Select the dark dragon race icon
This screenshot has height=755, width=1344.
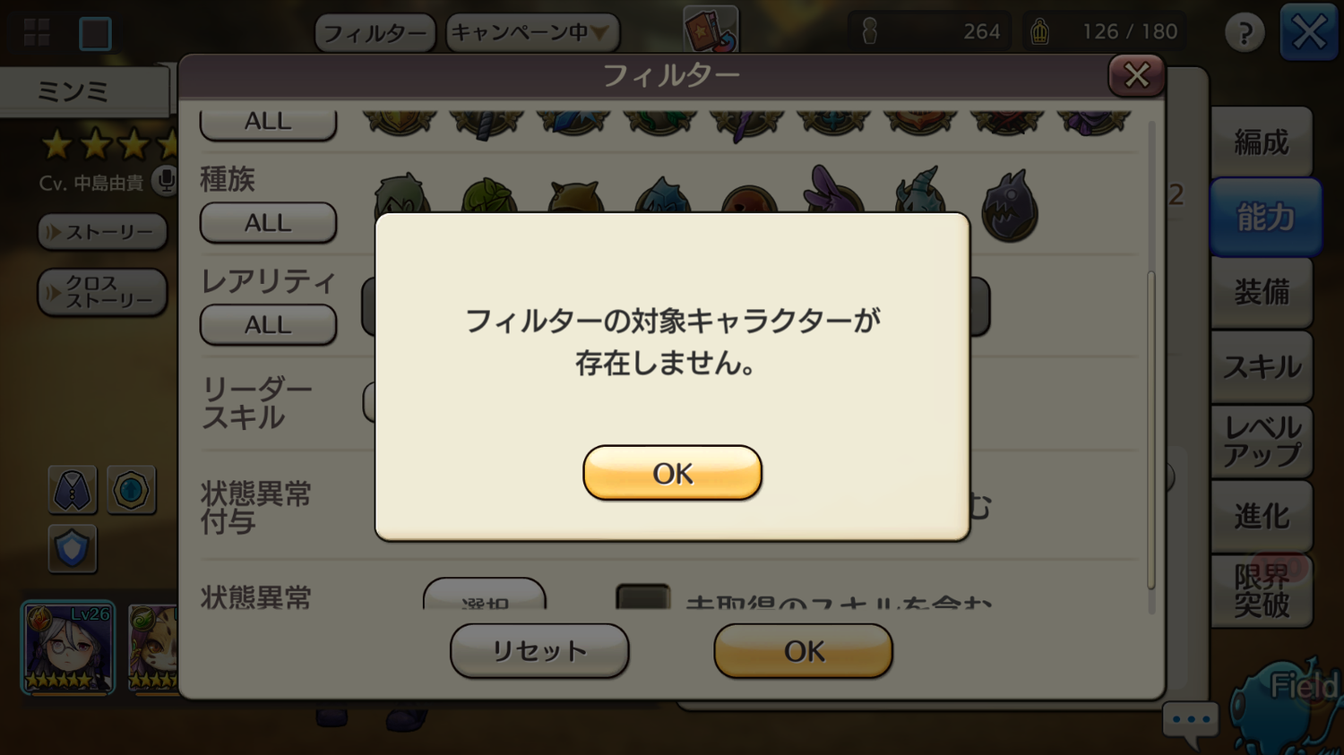click(x=1010, y=205)
